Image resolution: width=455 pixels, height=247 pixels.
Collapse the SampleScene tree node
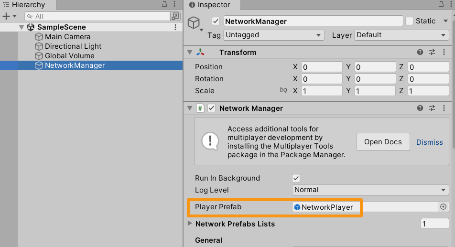(x=21, y=27)
